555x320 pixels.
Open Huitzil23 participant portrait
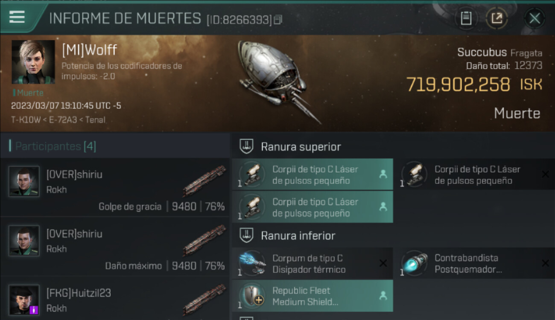tap(24, 300)
